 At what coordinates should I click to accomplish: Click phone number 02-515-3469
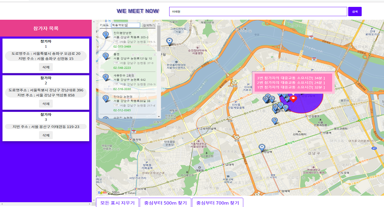[122, 47]
